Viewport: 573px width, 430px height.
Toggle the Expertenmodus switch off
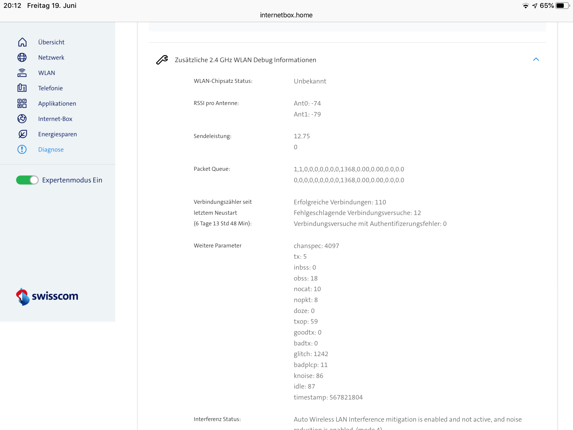point(27,180)
